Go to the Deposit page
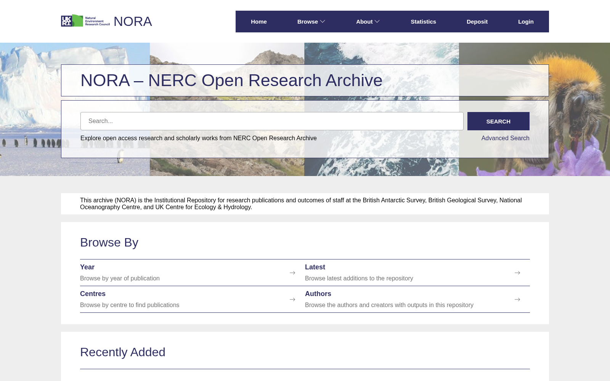This screenshot has width=610, height=381. [x=477, y=22]
